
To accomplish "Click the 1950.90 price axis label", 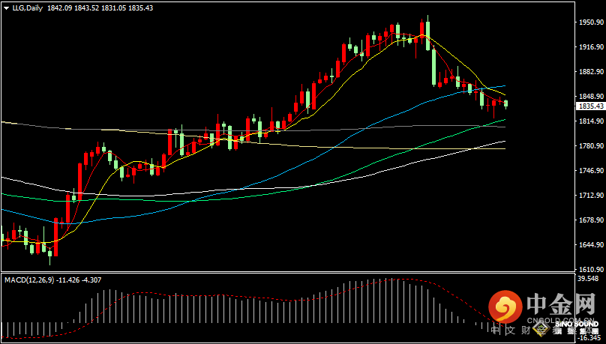I will tap(591, 22).
